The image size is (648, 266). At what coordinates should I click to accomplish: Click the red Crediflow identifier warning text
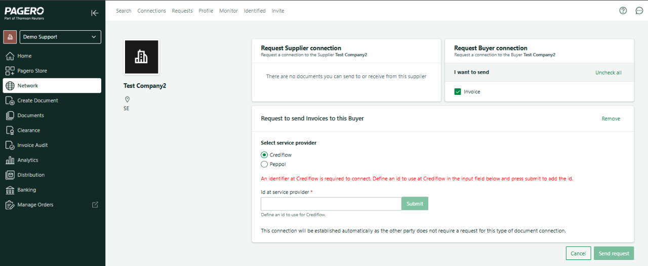pos(417,179)
